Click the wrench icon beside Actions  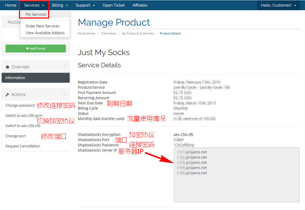click(7, 95)
